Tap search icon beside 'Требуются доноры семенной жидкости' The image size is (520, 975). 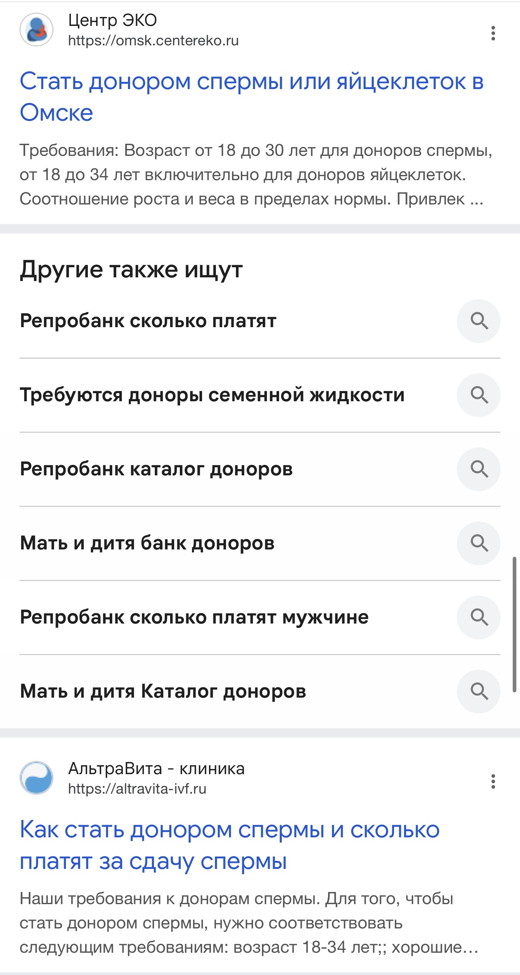tap(479, 395)
